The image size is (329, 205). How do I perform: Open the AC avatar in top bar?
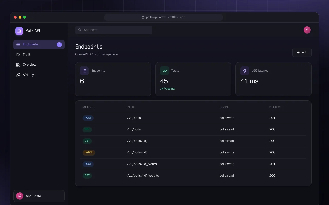pos(307,30)
